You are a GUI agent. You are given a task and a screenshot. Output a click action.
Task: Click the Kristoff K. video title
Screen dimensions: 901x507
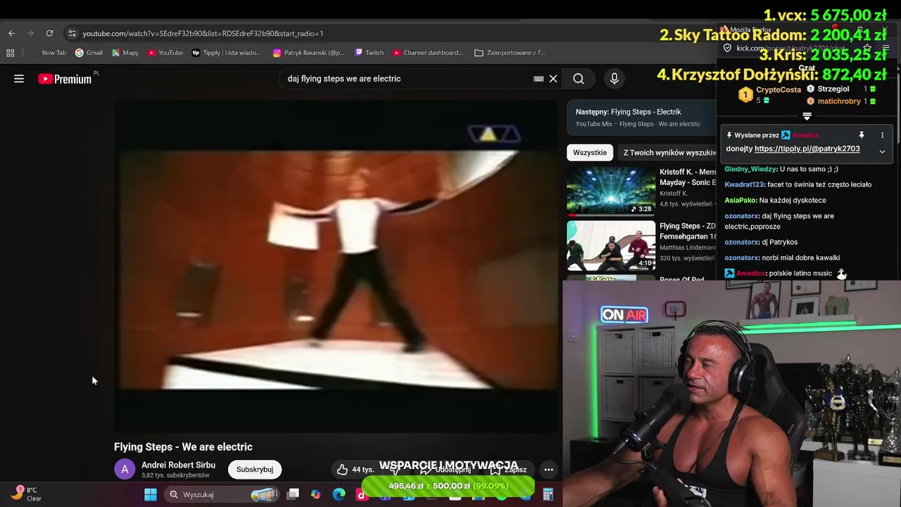688,177
